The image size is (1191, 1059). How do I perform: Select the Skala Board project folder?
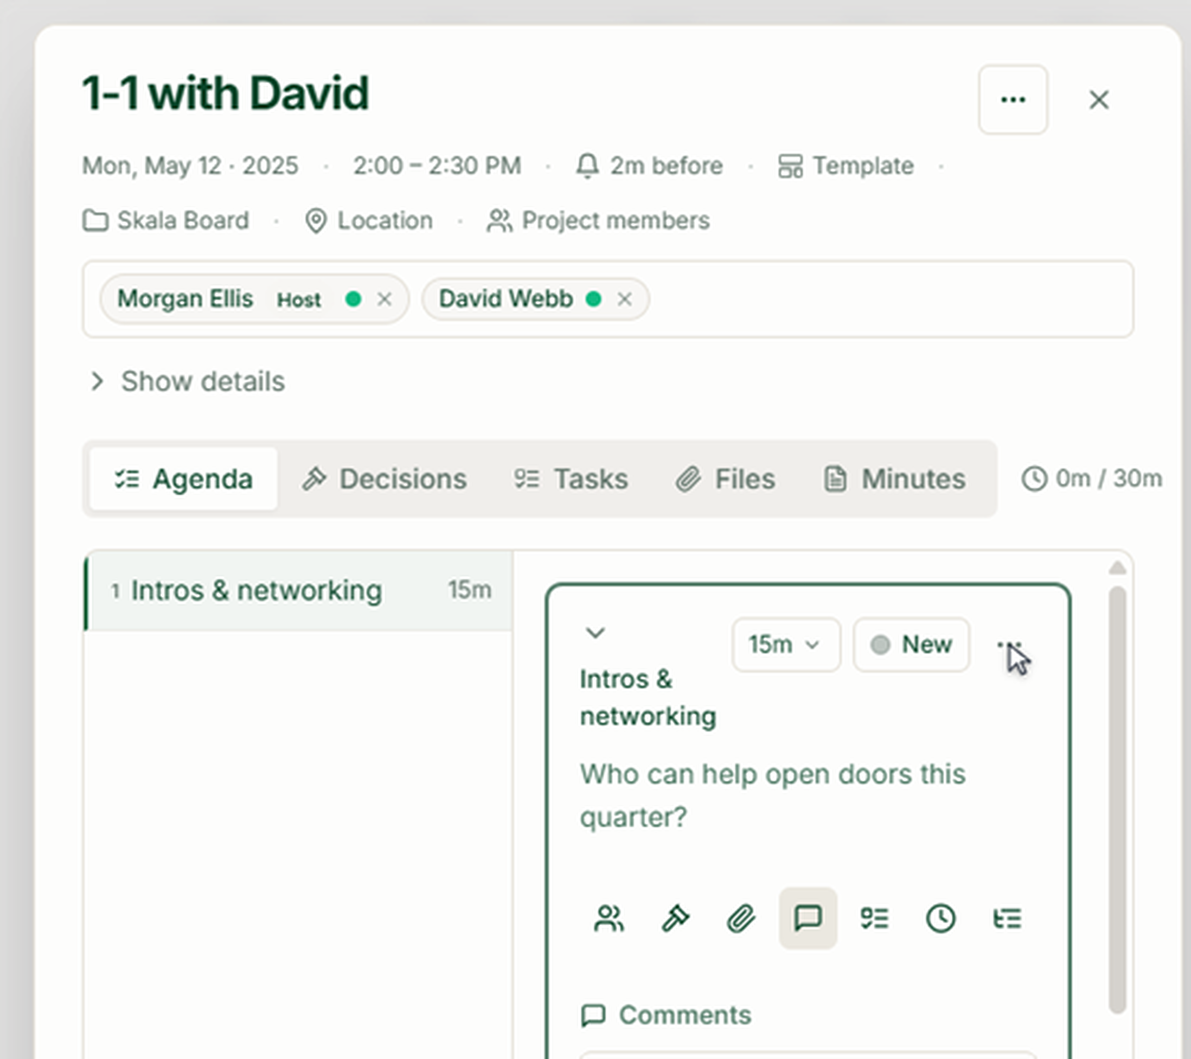pyautogui.click(x=166, y=221)
